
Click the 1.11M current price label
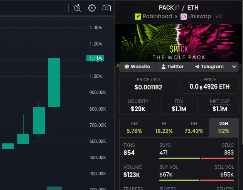point(95,58)
